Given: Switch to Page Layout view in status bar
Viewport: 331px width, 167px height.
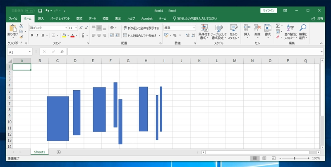Looking at the screenshot, I should click(264, 158).
